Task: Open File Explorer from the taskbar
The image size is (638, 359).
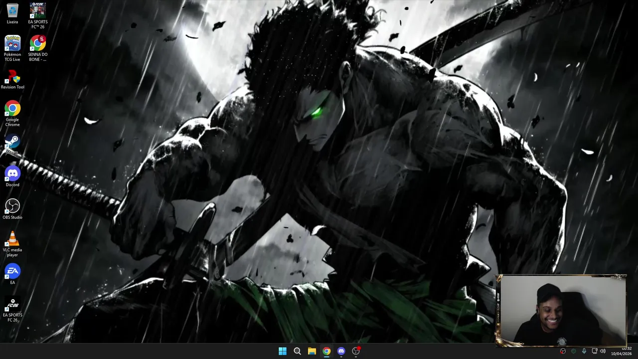Action: (x=312, y=351)
